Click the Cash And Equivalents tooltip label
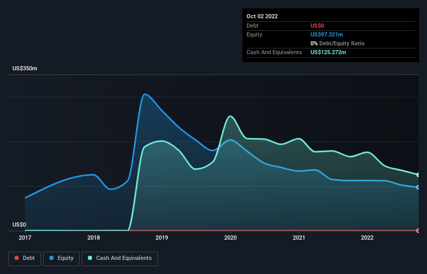 (x=274, y=52)
